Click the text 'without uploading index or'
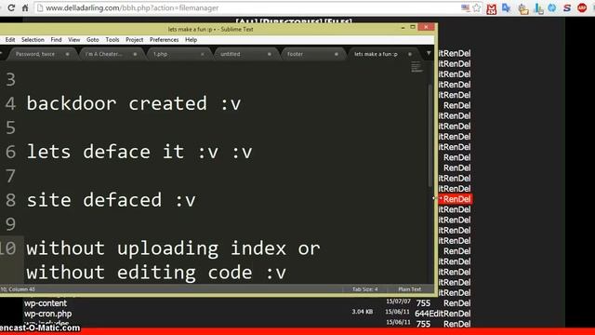 (173, 248)
